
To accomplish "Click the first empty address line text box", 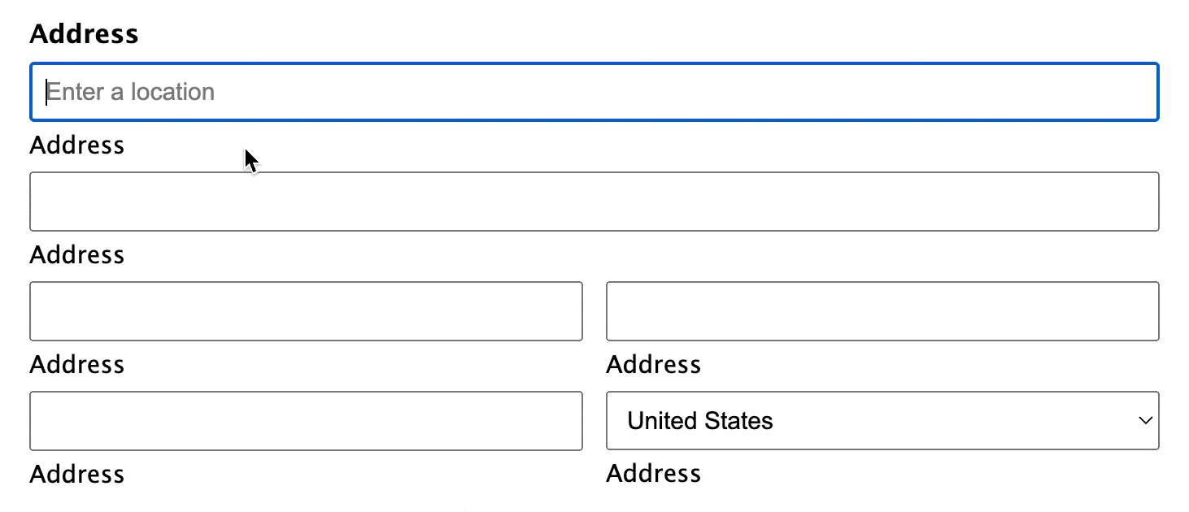I will point(594,202).
